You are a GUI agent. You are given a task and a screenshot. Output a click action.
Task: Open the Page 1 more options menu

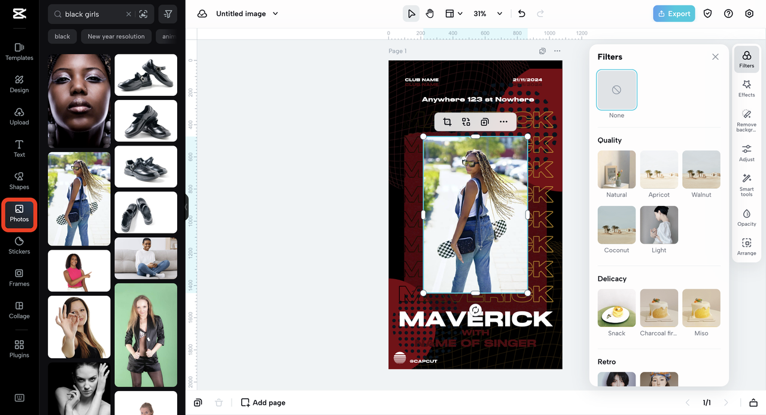(x=557, y=51)
